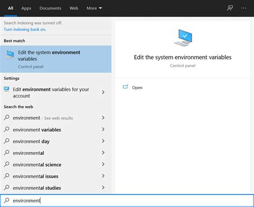Select environment variables web suggestion
254x207 pixels.
tap(37, 130)
